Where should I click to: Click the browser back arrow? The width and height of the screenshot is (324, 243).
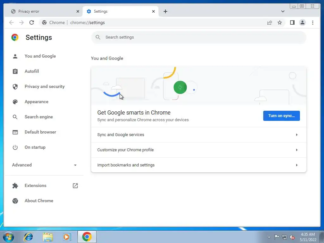point(11,22)
